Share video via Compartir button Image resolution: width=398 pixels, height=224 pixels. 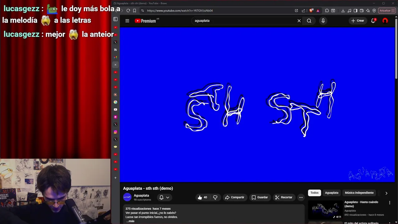pos(235,197)
